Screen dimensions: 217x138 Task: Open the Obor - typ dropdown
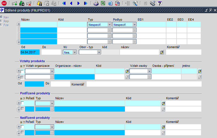click(90, 52)
